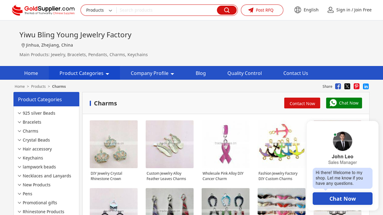Click Yiwu Bling Young Jewelry Factory title

click(x=75, y=35)
